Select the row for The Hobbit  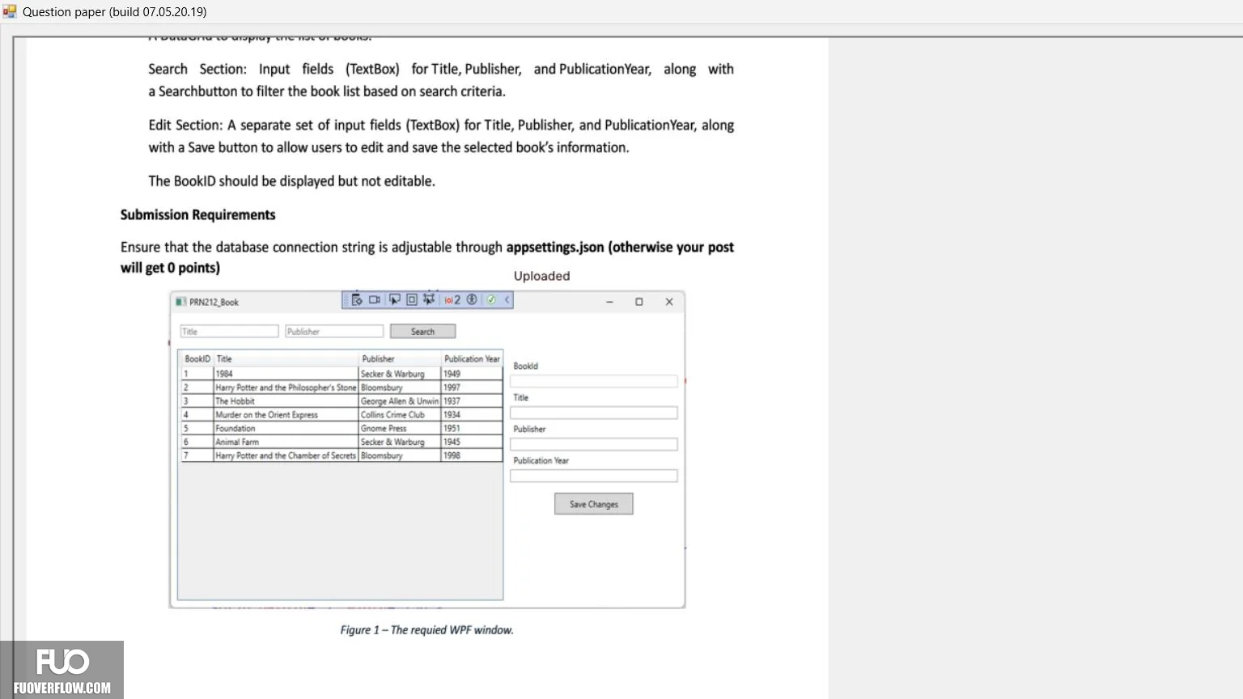(x=342, y=401)
